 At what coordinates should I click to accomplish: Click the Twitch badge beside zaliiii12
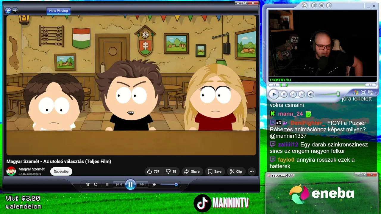pyautogui.click(x=273, y=144)
